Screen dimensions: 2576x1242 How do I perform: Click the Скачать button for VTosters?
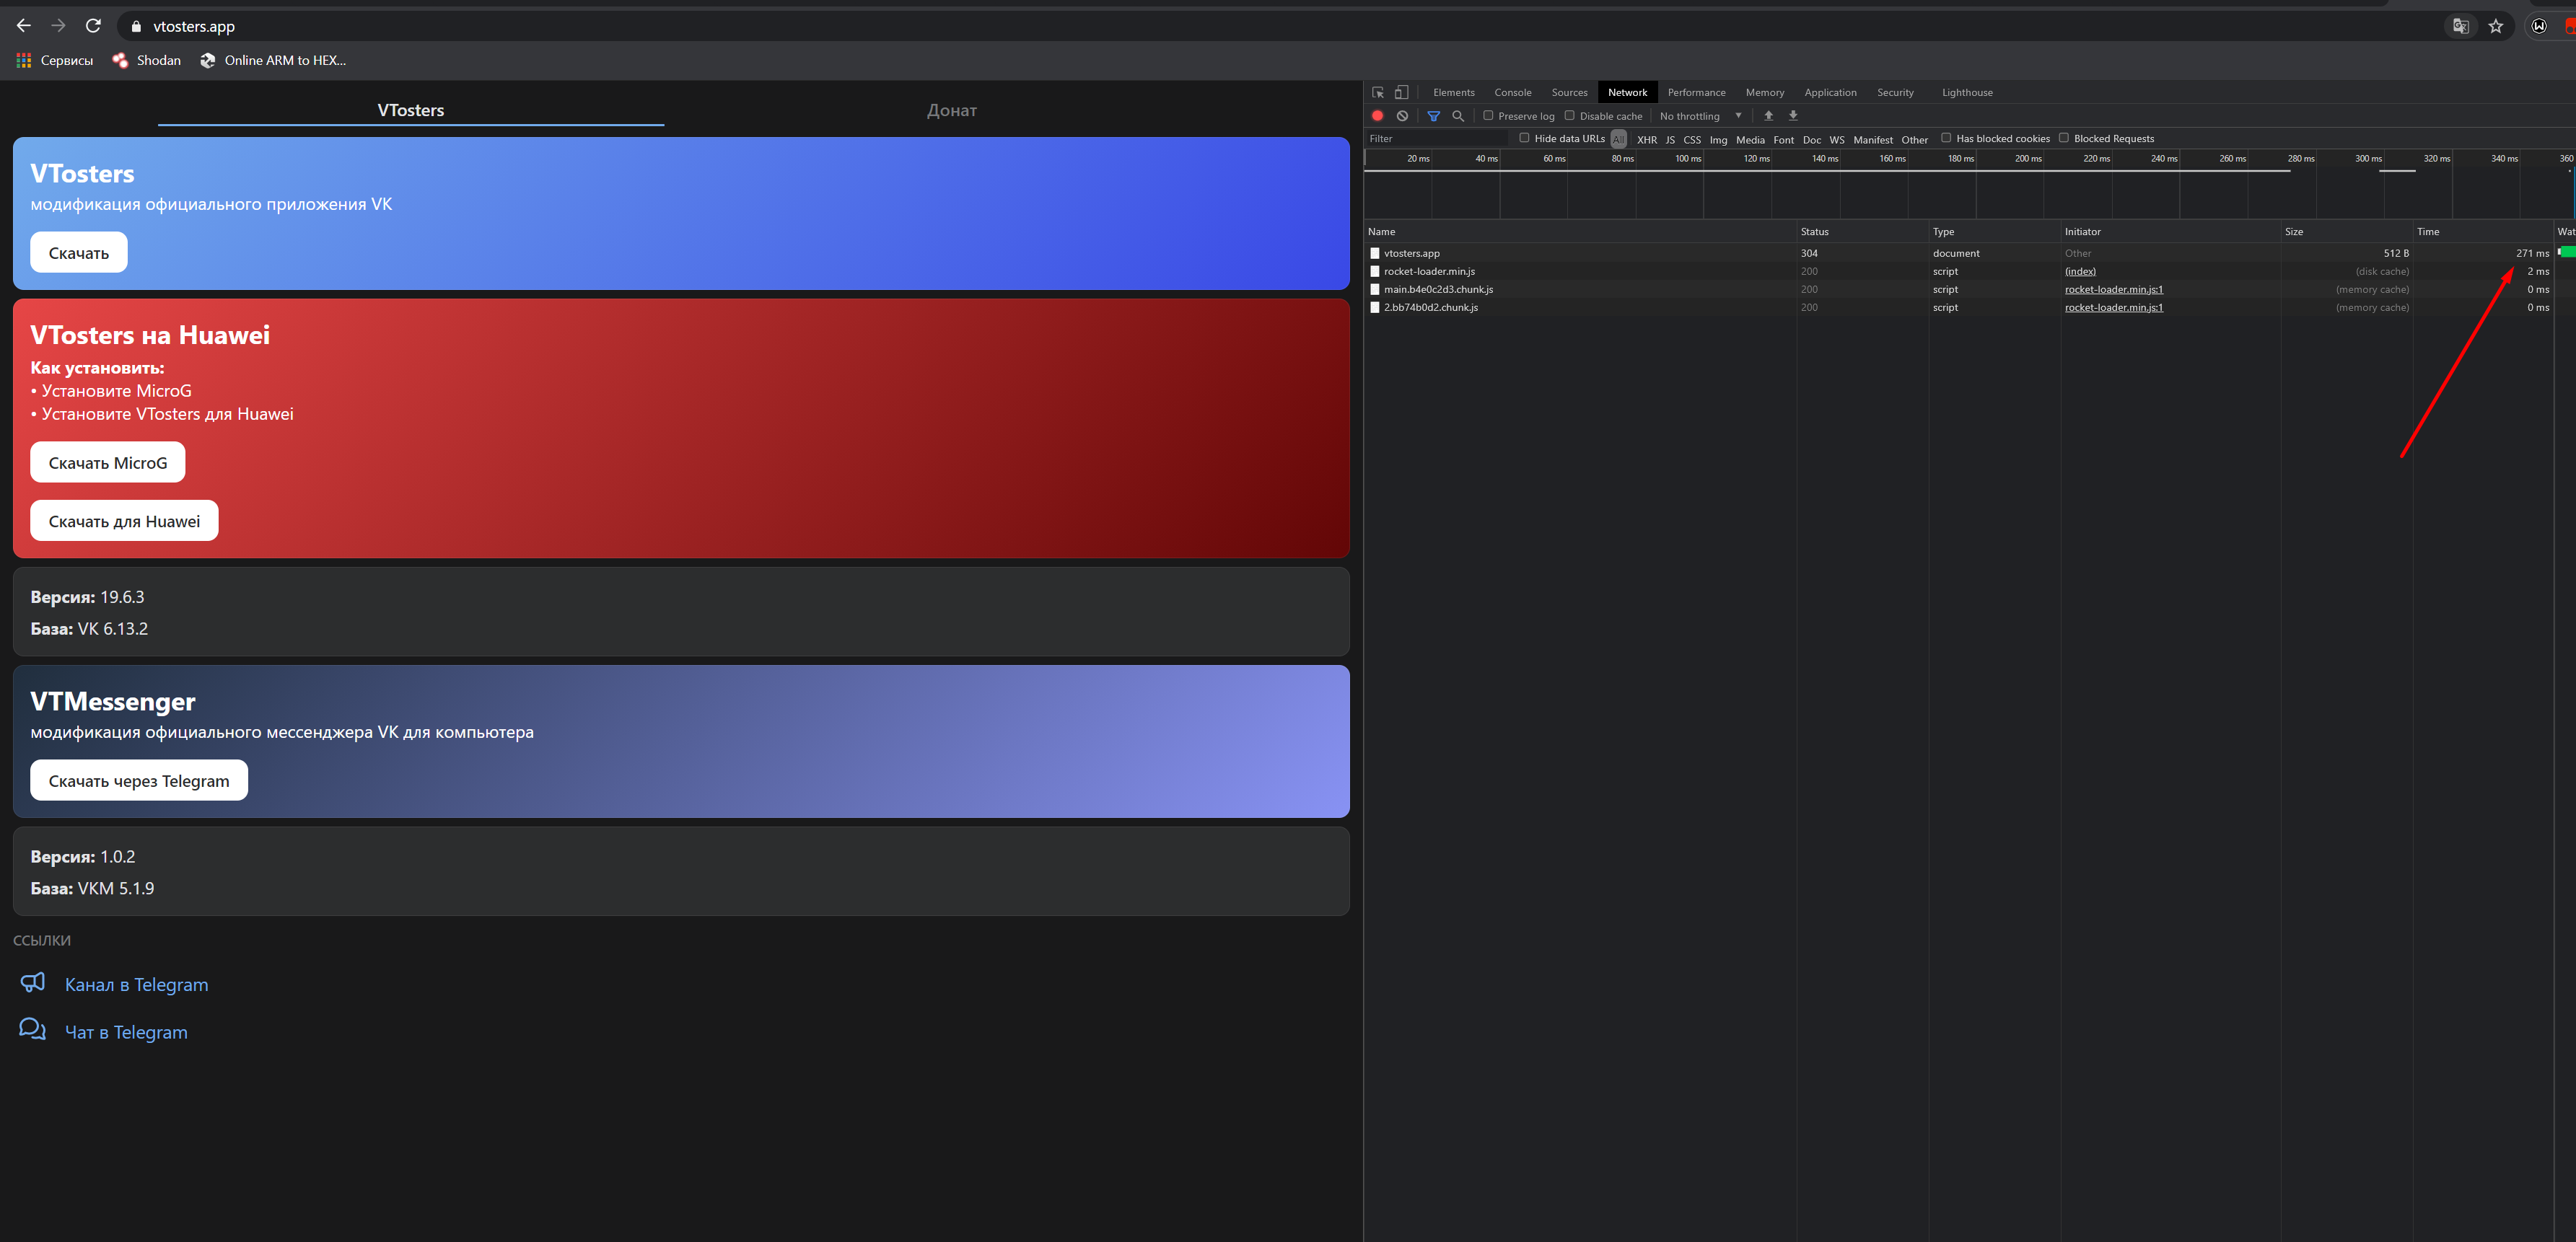click(x=79, y=252)
